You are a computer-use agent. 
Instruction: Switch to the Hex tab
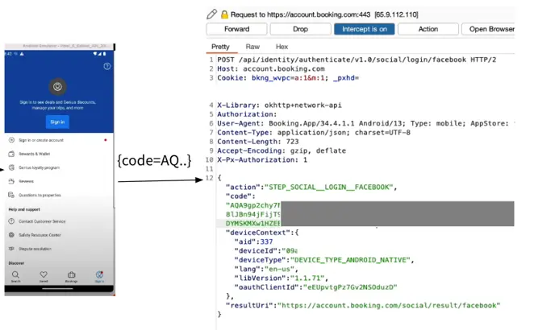282,47
